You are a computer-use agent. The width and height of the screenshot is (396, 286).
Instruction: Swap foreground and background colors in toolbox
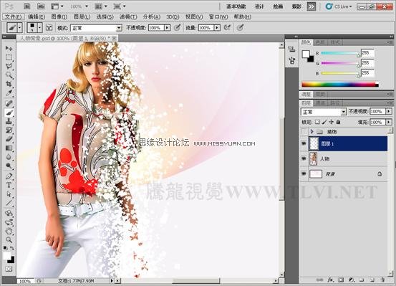click(x=12, y=248)
